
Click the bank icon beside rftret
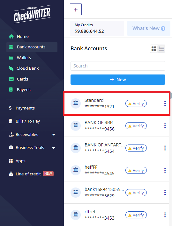76,215
